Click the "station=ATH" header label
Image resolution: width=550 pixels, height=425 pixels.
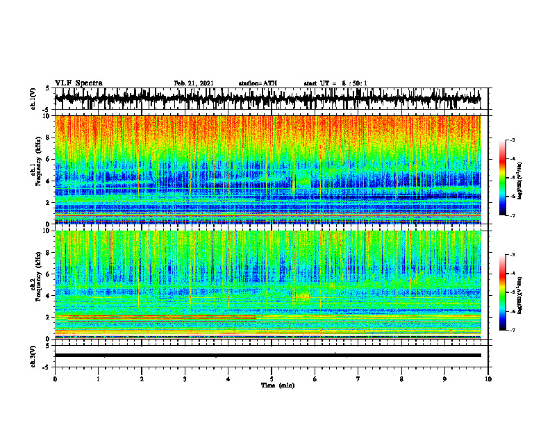[258, 83]
